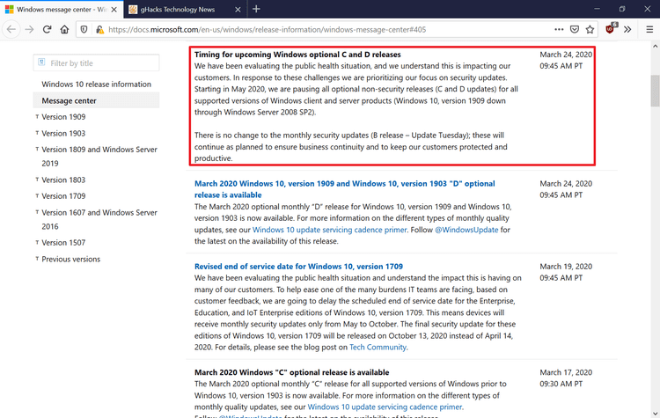Open the Tech Community blog link

(x=378, y=347)
